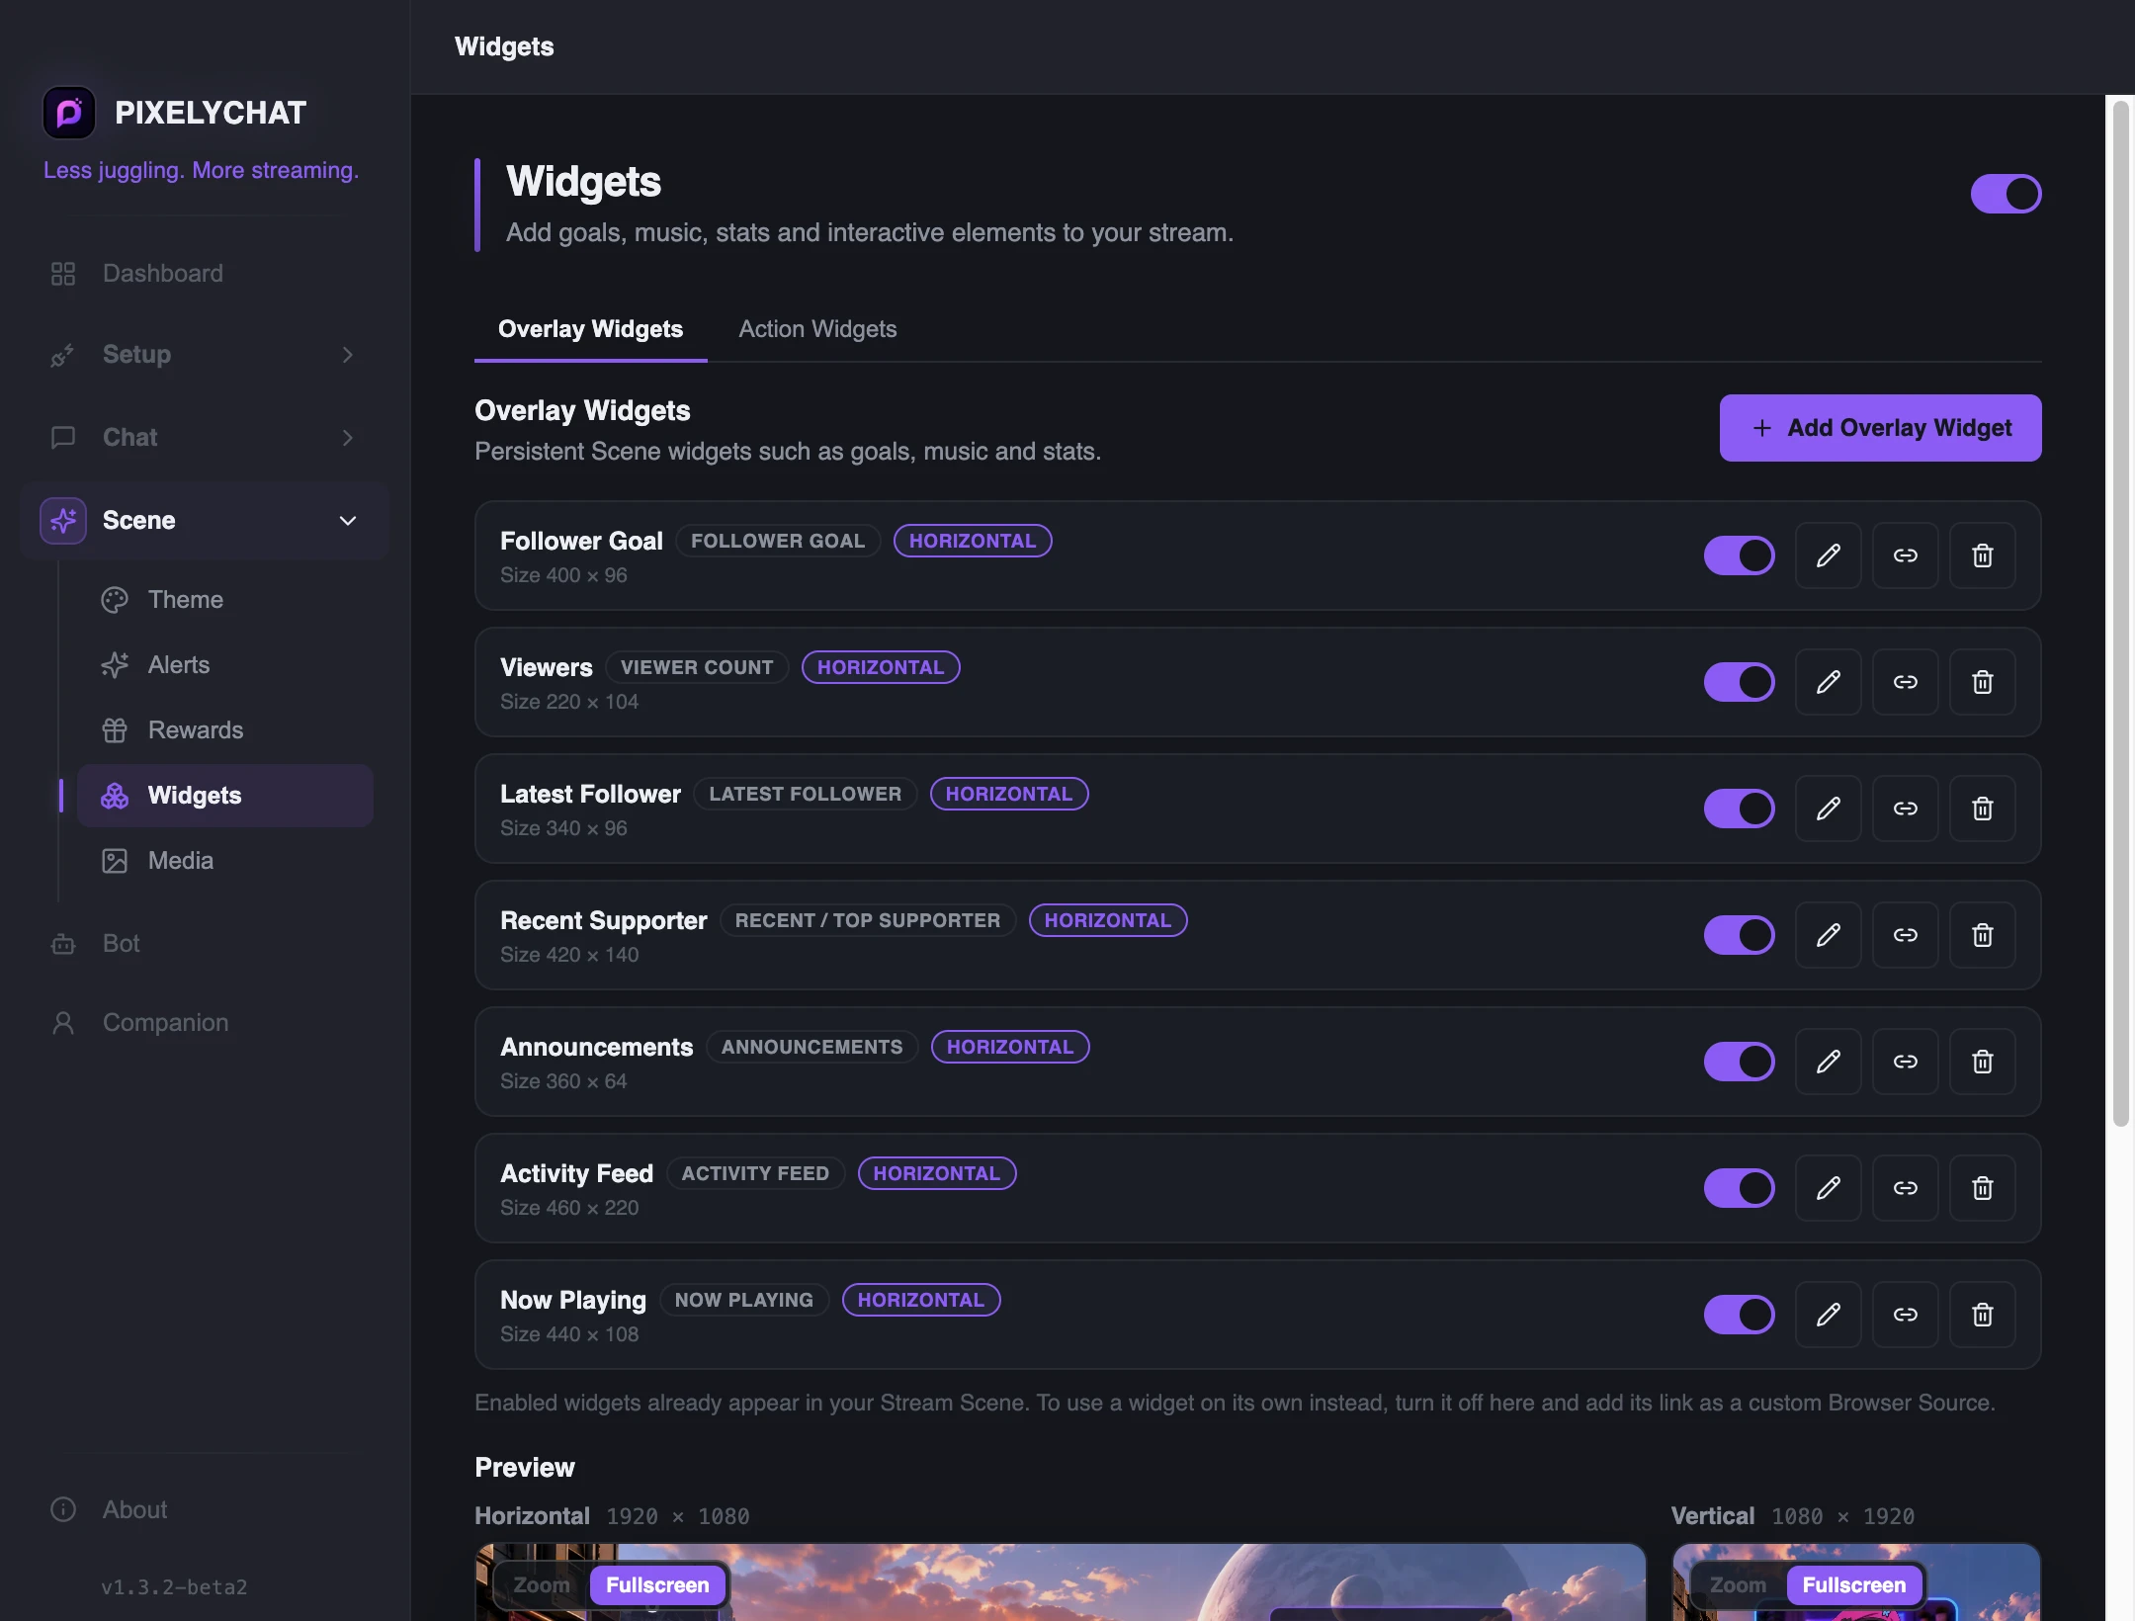Disable the Viewers widget toggle
Viewport: 2135px width, 1621px height.
(1739, 682)
